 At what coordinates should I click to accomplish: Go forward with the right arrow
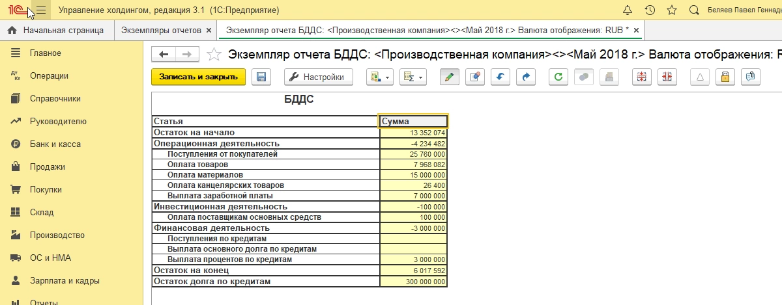(x=188, y=55)
